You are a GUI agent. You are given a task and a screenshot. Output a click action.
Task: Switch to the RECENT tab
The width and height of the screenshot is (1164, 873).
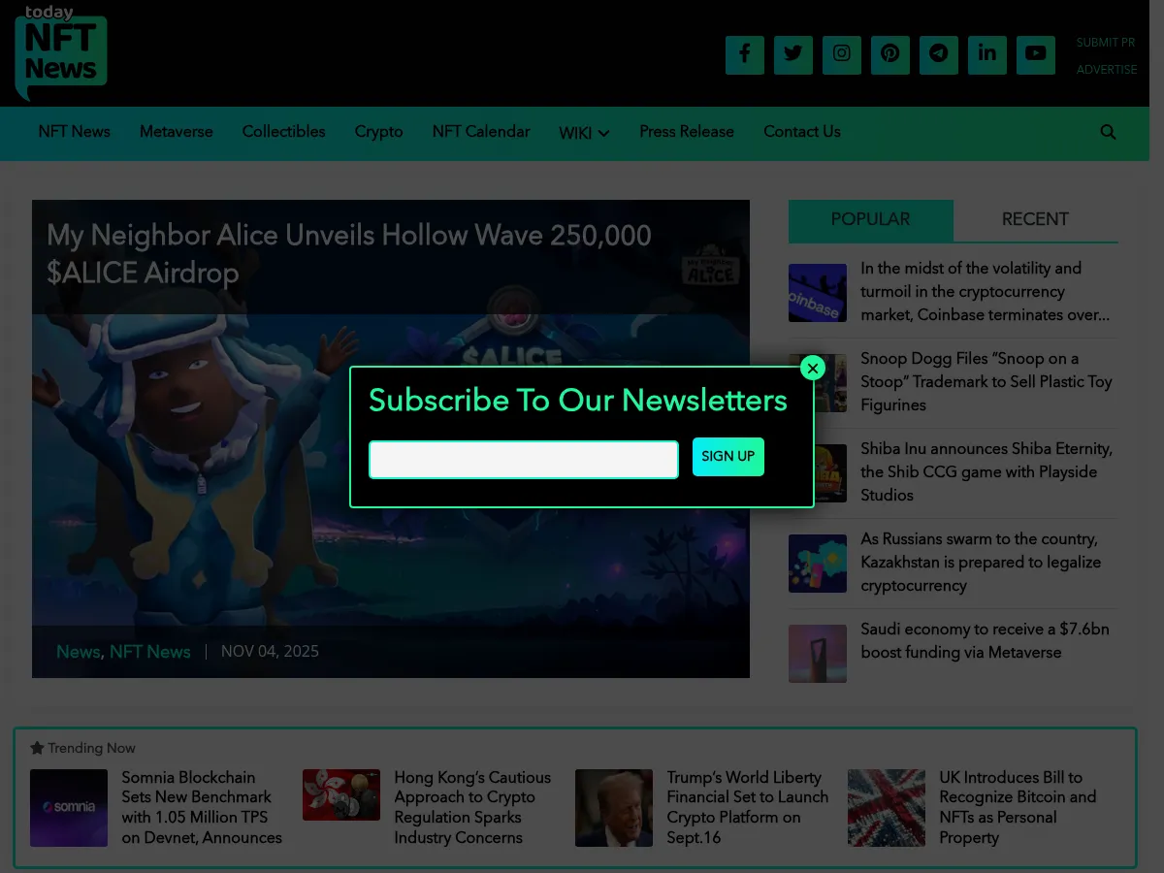pyautogui.click(x=1035, y=219)
